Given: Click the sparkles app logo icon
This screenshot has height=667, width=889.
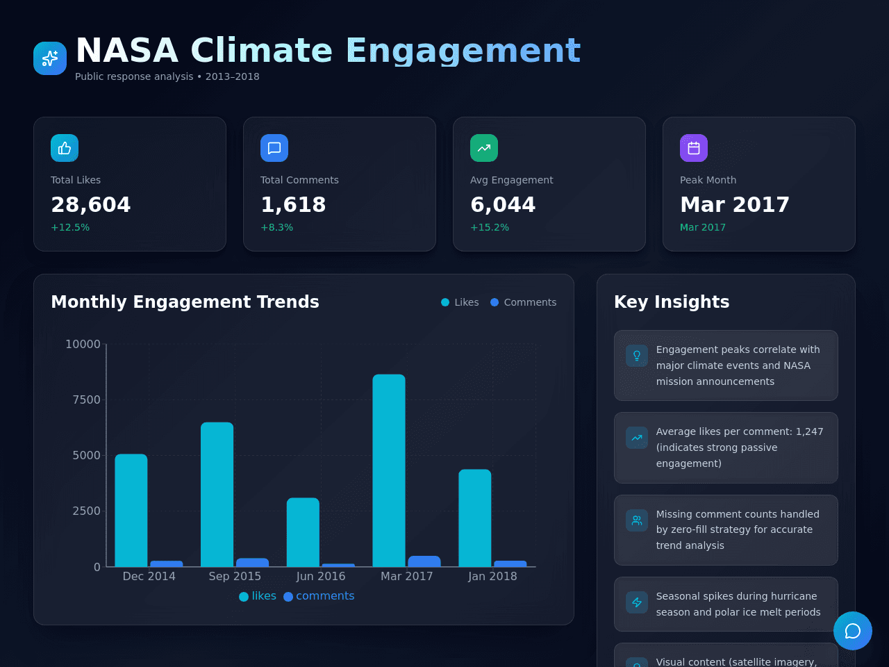Looking at the screenshot, I should click(x=50, y=58).
